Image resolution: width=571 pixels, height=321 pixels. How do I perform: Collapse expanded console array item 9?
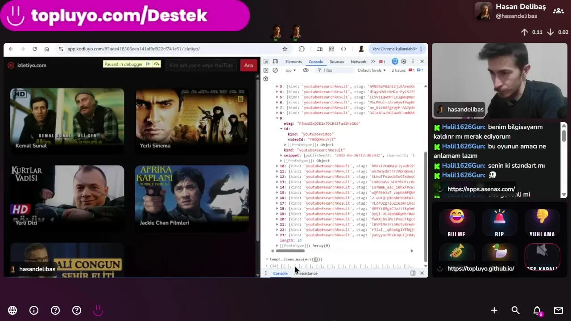click(277, 118)
